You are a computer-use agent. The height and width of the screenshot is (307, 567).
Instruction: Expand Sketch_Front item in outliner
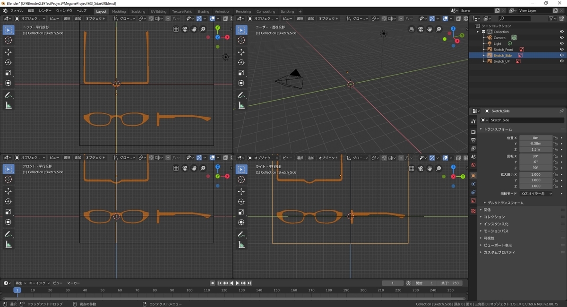(484, 49)
